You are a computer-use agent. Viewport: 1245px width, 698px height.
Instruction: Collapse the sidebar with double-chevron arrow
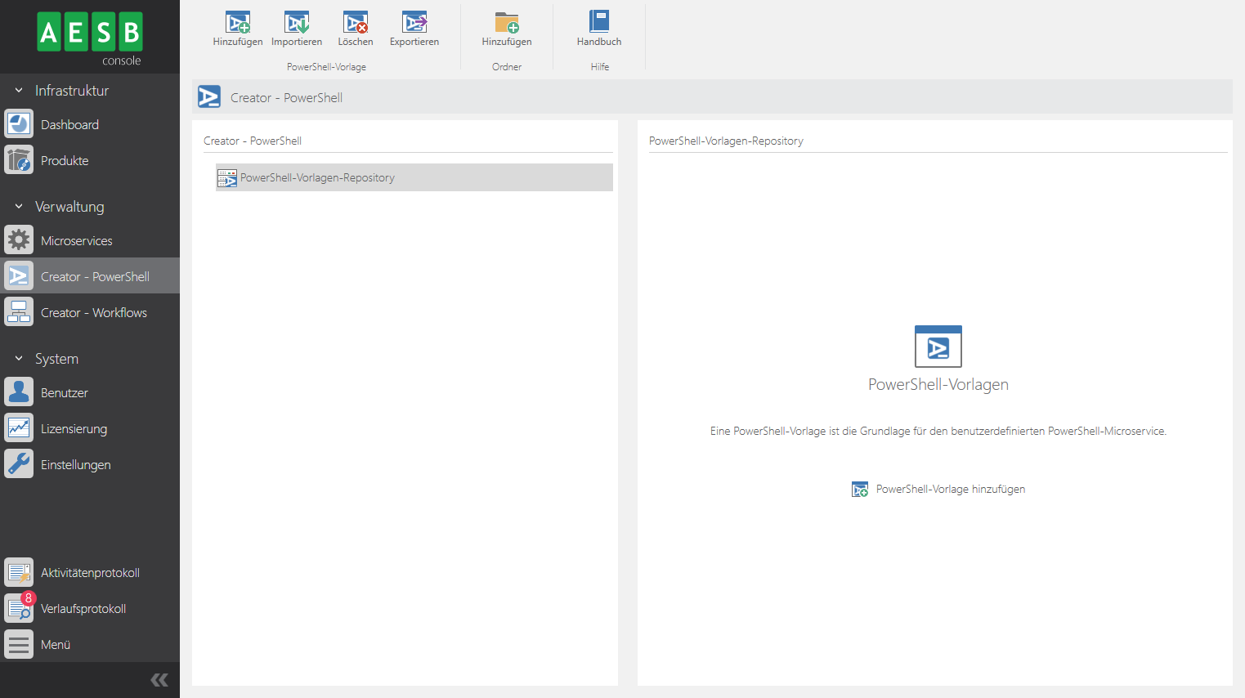pos(159,680)
